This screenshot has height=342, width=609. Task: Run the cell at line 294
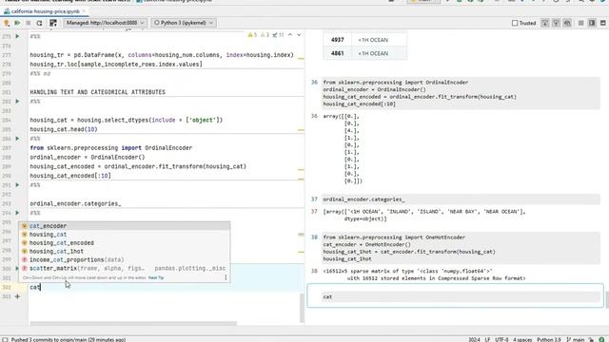(17, 213)
